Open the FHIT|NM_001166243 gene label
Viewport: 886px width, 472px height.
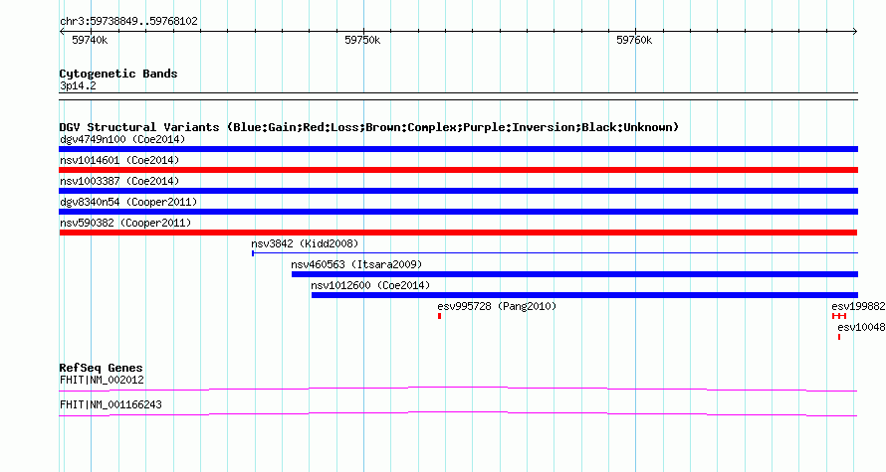(x=111, y=404)
